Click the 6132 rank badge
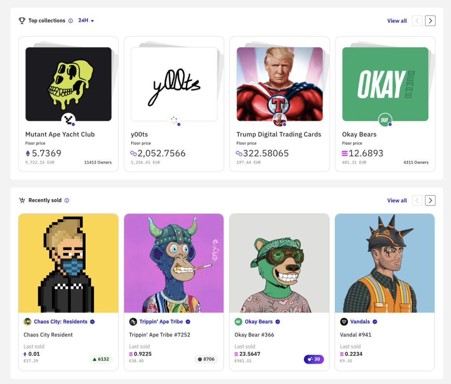The height and width of the screenshot is (384, 451). pyautogui.click(x=101, y=359)
